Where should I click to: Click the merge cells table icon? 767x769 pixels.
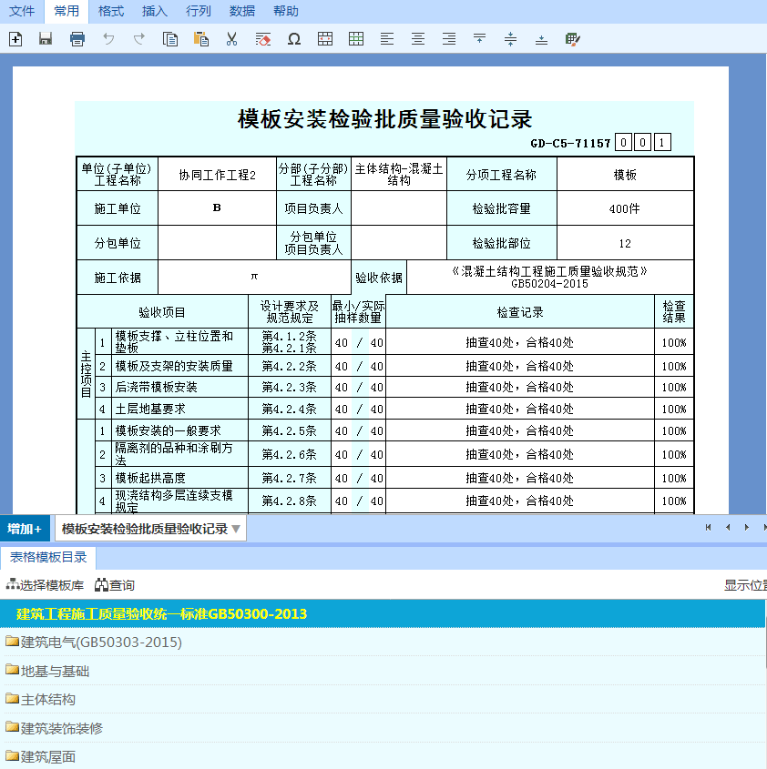point(324,39)
